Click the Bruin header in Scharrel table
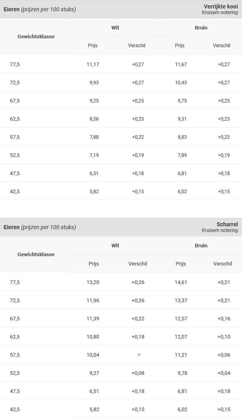Viewport: 242px width, 418px height. click(201, 245)
